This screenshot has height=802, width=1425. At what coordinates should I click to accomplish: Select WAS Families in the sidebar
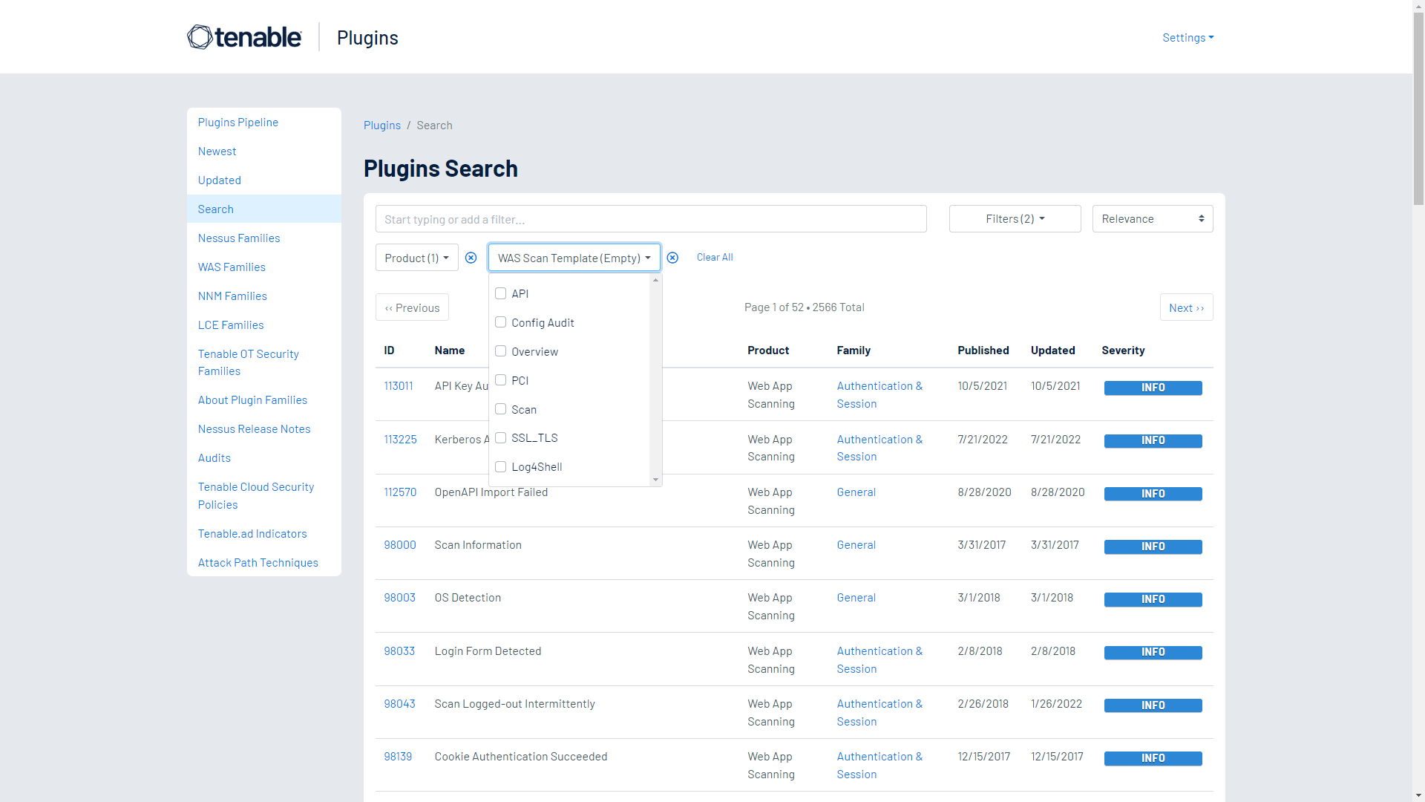pos(231,267)
